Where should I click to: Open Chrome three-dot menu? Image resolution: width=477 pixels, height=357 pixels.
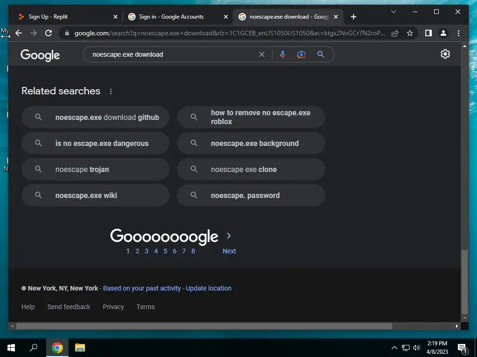[458, 33]
